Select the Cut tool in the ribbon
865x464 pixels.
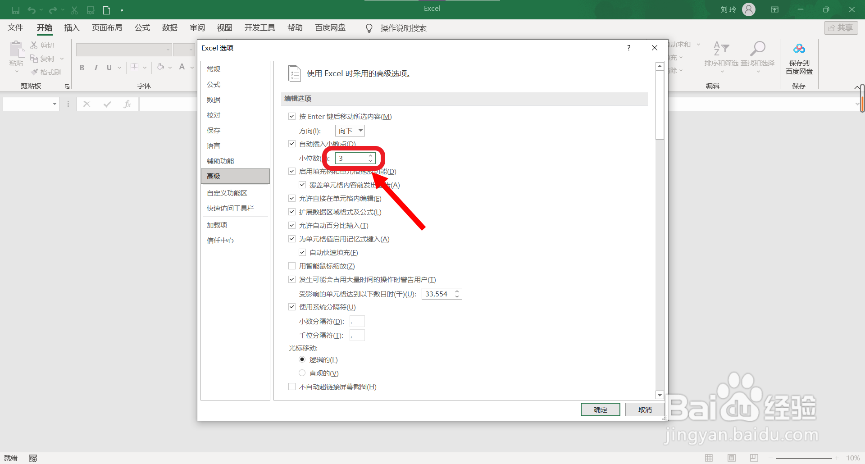42,45
